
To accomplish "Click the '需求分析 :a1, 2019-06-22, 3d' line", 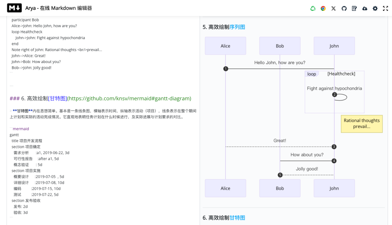I will (x=41, y=153).
